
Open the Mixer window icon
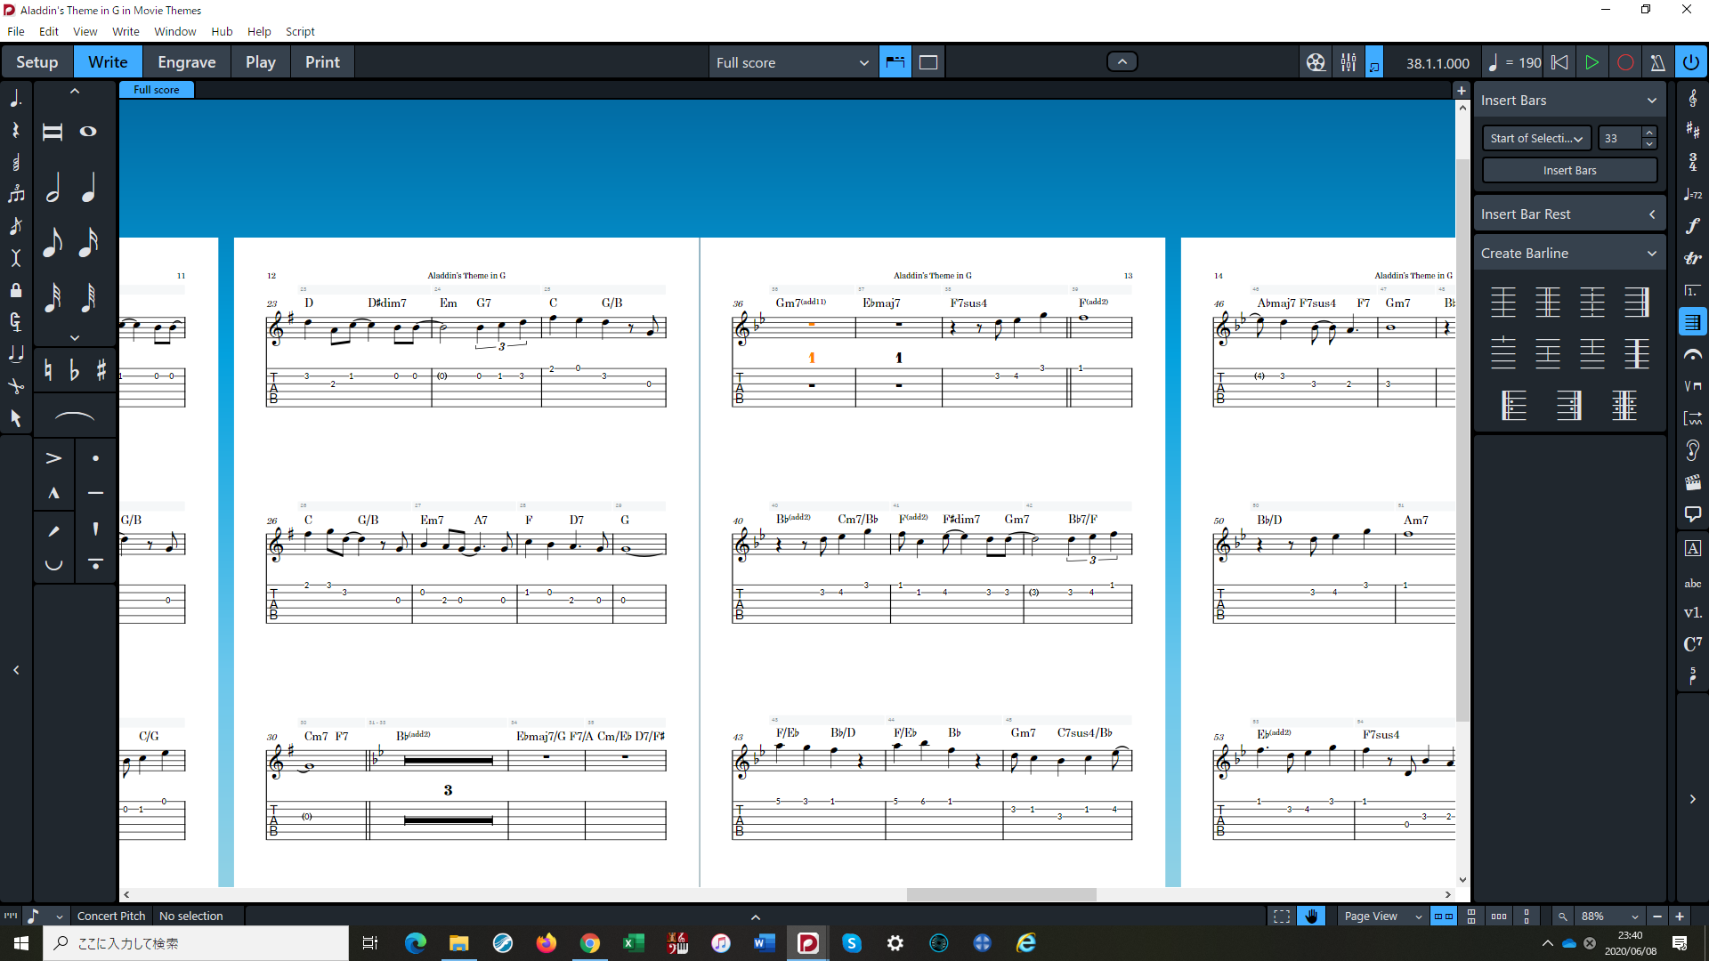(1349, 62)
